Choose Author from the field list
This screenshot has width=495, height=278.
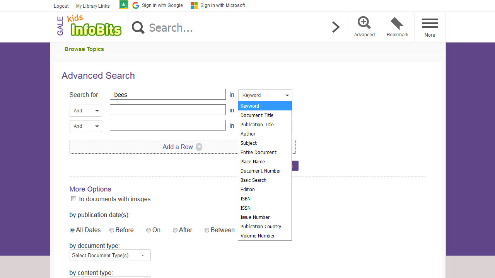click(265, 134)
